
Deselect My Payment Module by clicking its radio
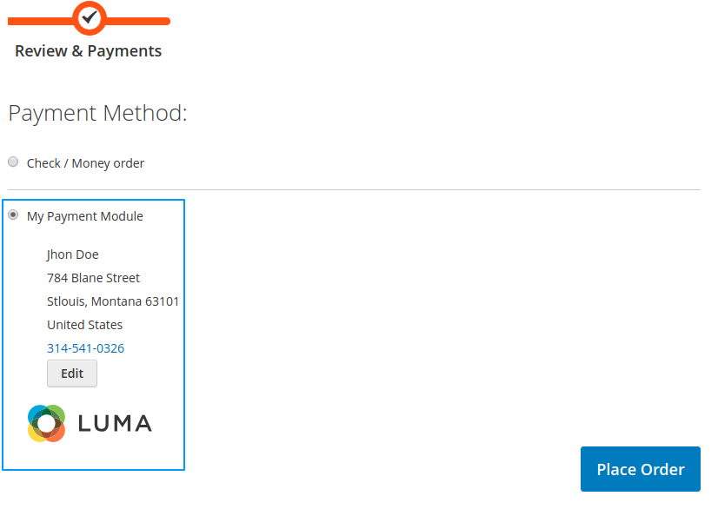(x=13, y=214)
